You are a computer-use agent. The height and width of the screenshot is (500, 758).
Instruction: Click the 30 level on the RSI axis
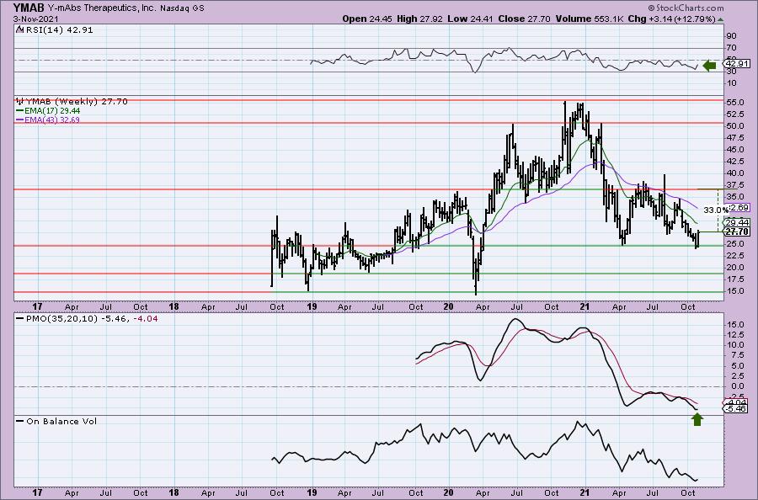click(x=731, y=72)
